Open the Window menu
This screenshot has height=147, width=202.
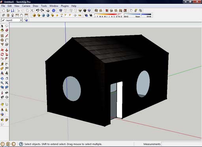(x=54, y=6)
